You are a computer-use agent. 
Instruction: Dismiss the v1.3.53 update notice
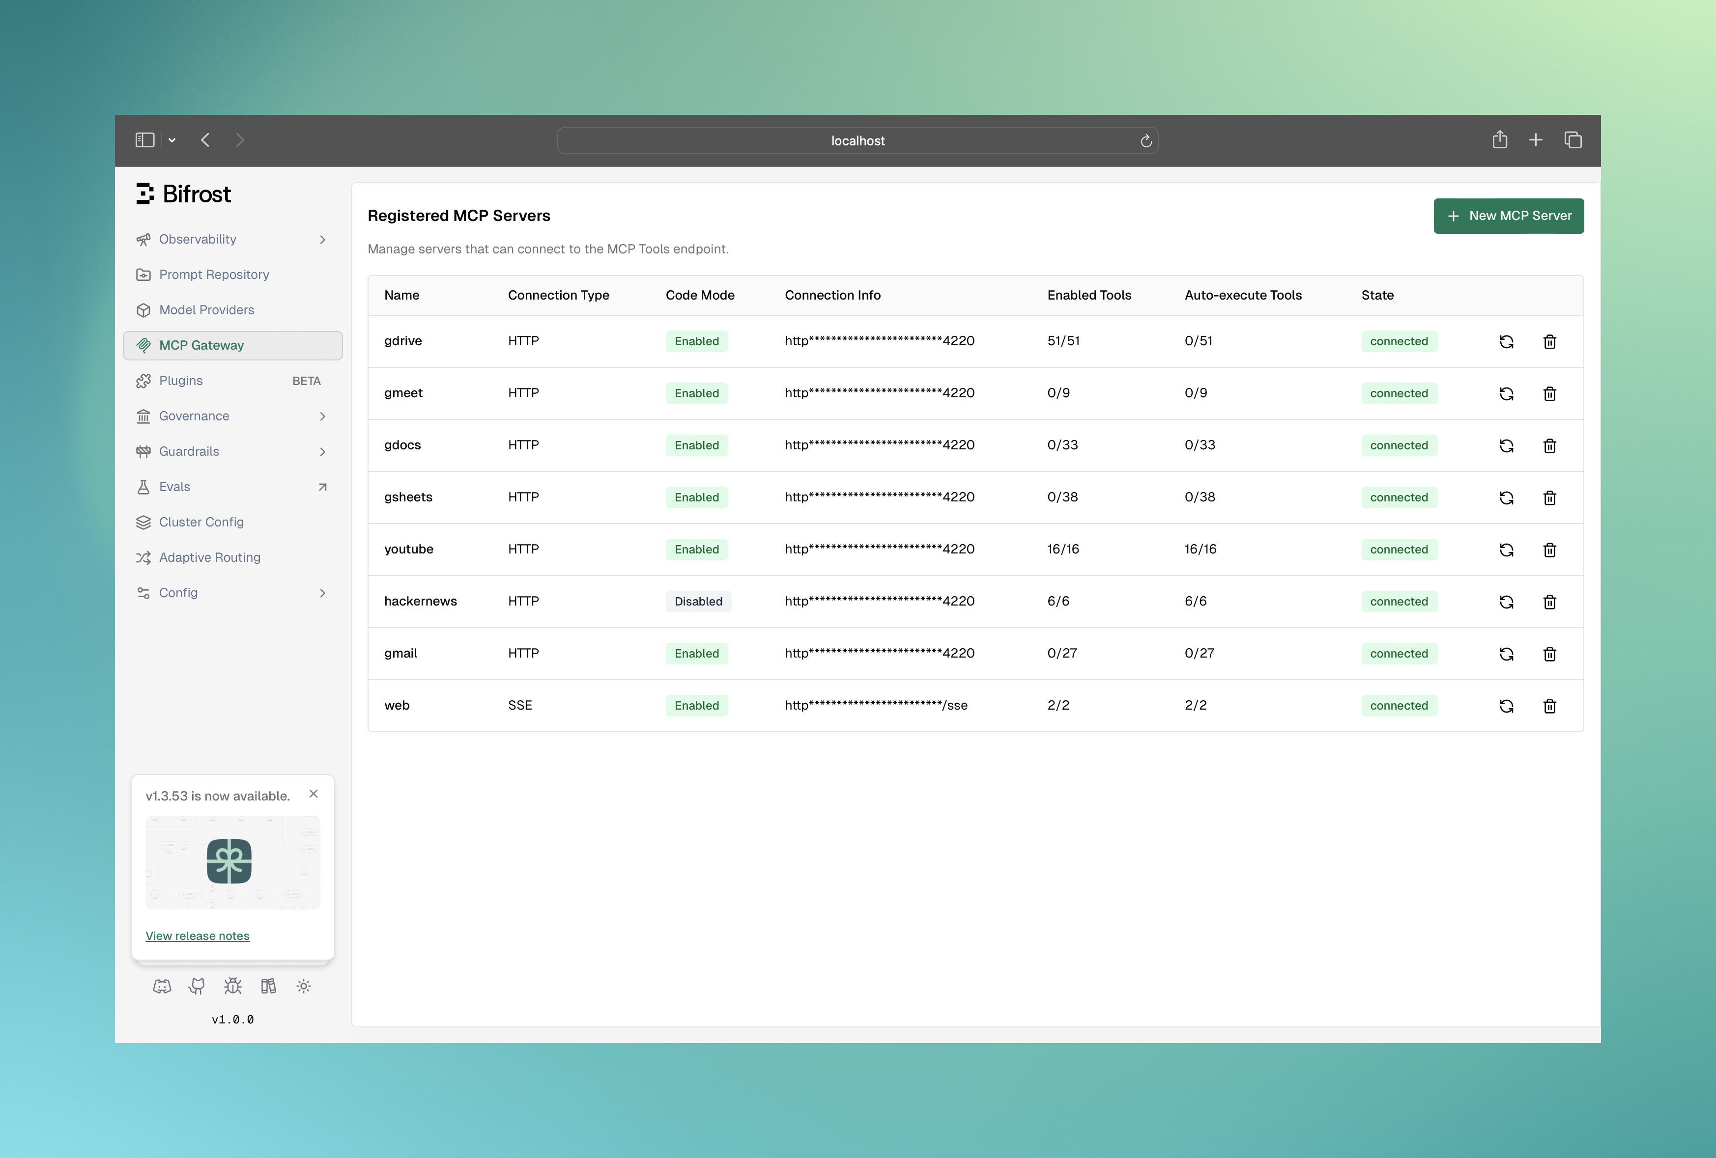click(x=313, y=794)
